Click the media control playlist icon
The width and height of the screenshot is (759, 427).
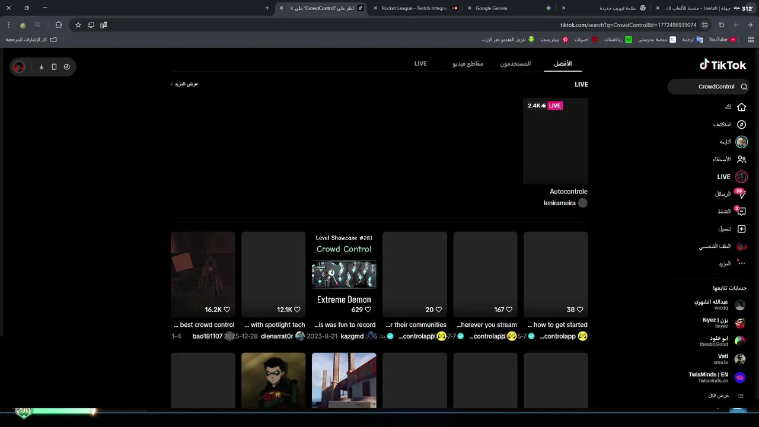pyautogui.click(x=37, y=25)
